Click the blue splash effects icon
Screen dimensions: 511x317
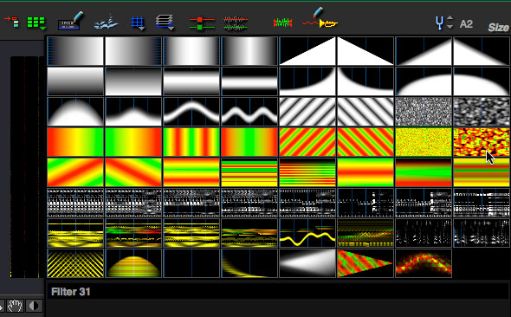click(106, 23)
